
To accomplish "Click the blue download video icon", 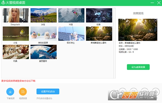I will (x=10, y=92).
